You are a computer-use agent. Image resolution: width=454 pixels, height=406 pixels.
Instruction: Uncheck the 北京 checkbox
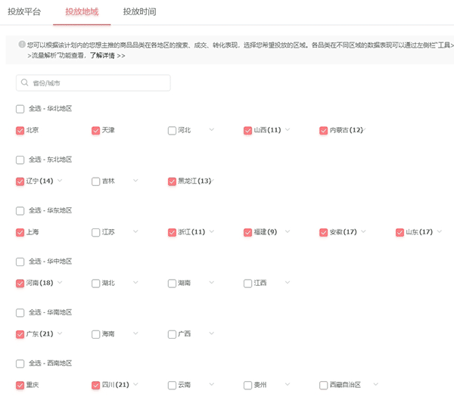click(20, 130)
